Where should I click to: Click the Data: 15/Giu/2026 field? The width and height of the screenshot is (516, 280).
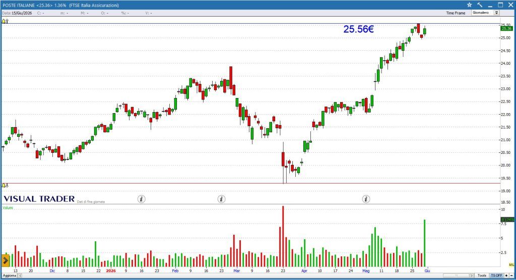[17, 13]
